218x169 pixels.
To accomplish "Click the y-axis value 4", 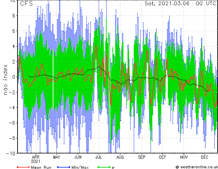I will point(14,47).
